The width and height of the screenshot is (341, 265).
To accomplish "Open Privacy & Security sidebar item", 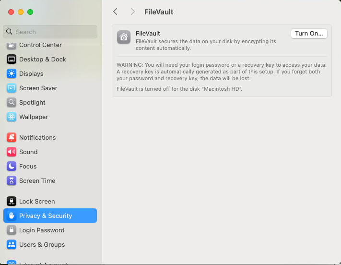I will [x=50, y=216].
